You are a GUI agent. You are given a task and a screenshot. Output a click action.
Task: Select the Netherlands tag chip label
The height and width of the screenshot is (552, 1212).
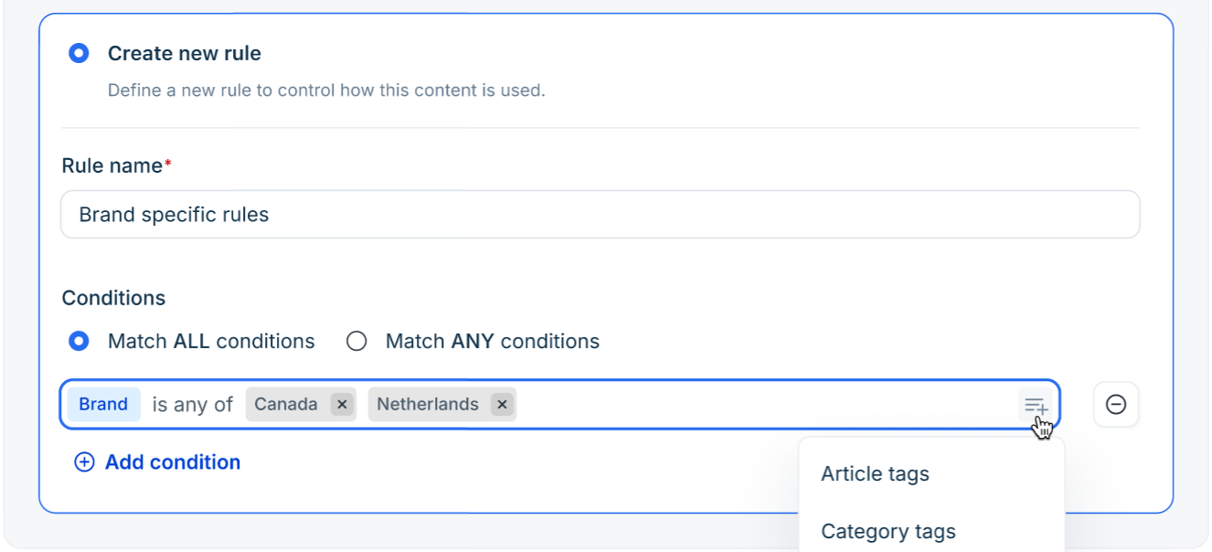click(x=428, y=404)
